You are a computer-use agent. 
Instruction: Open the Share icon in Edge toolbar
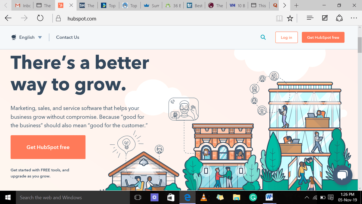pyautogui.click(x=339, y=18)
